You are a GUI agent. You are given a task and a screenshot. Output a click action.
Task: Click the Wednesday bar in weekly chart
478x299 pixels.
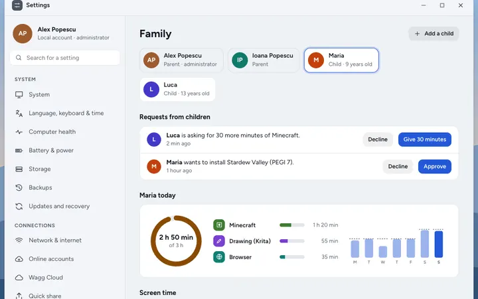click(383, 252)
